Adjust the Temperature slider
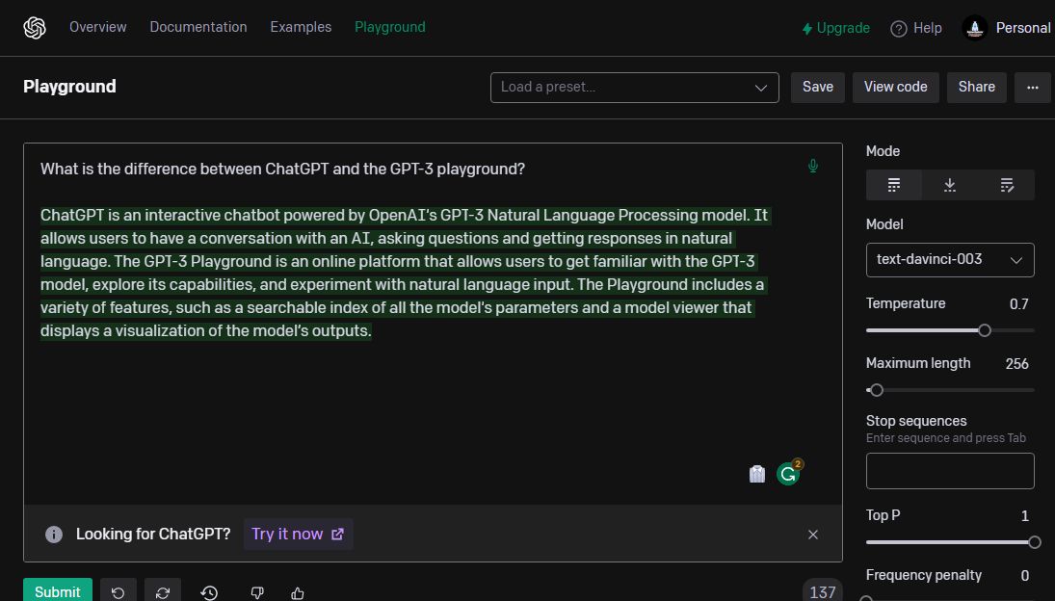This screenshot has width=1055, height=601. pos(985,330)
